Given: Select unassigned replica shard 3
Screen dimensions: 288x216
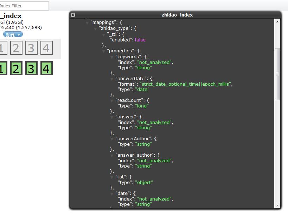Looking at the screenshot, I should (x=31, y=48).
